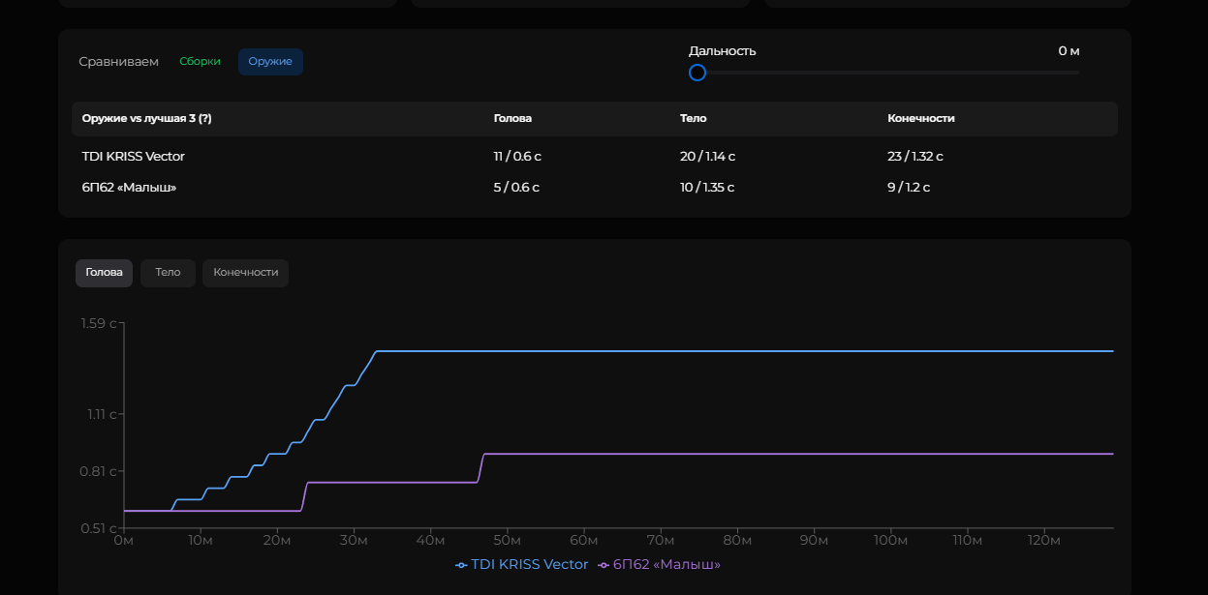
Task: Click the Дальность slider handle
Action: [x=697, y=73]
